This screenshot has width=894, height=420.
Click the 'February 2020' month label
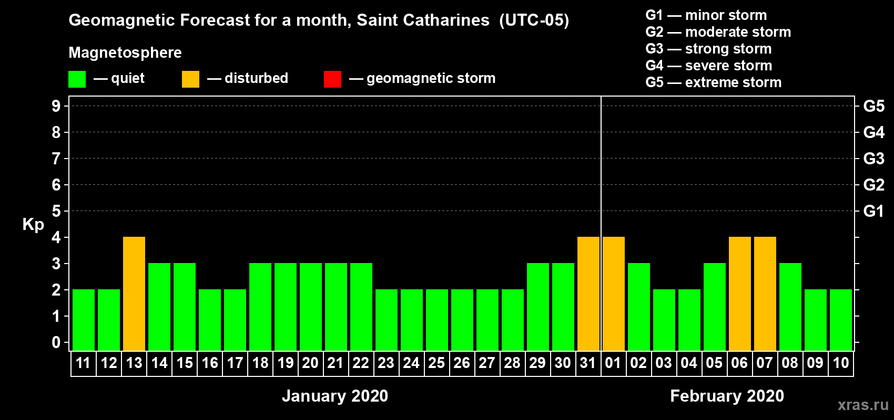tap(727, 396)
